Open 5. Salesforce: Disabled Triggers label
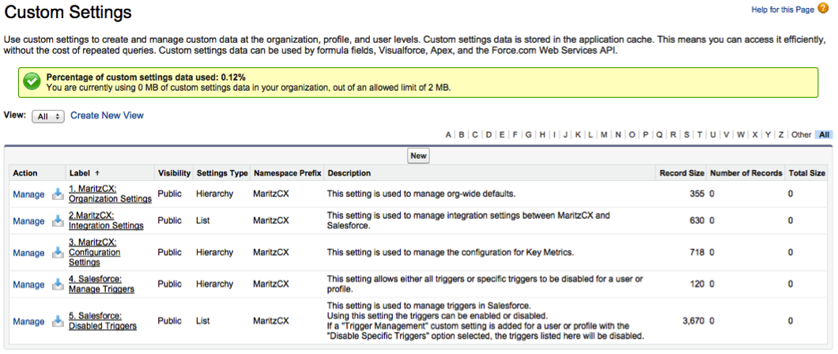 (x=103, y=321)
